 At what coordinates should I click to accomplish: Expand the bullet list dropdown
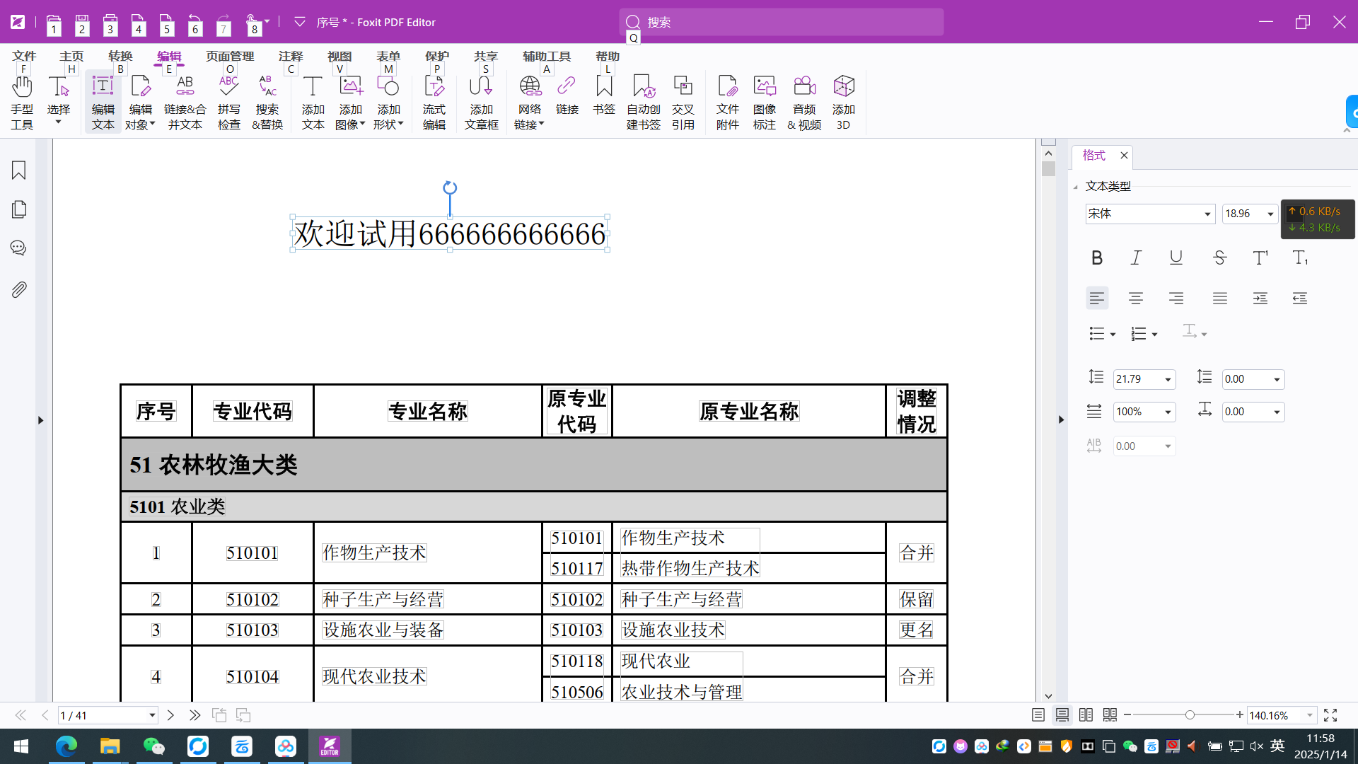tap(1113, 335)
